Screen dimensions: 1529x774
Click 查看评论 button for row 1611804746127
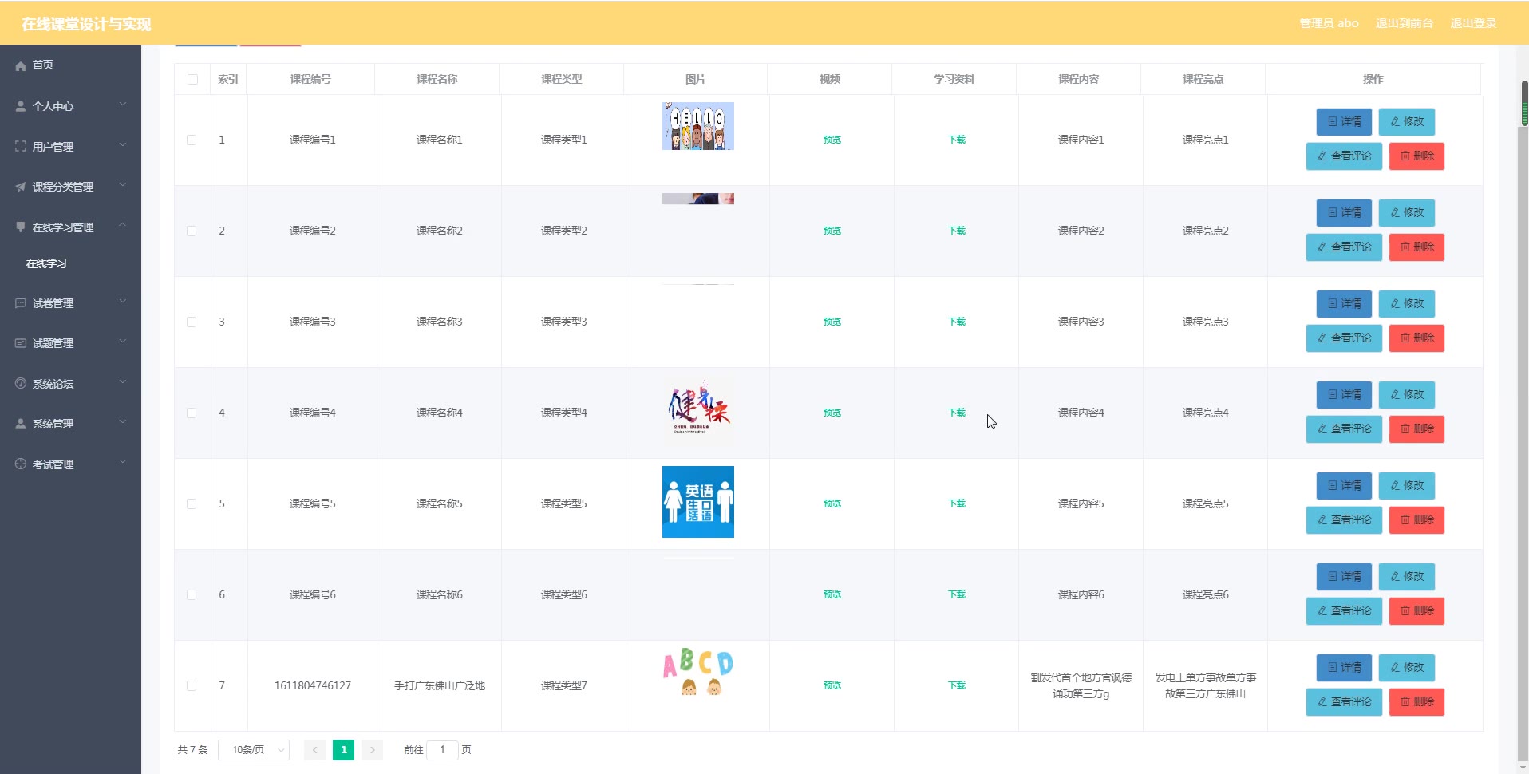point(1344,702)
